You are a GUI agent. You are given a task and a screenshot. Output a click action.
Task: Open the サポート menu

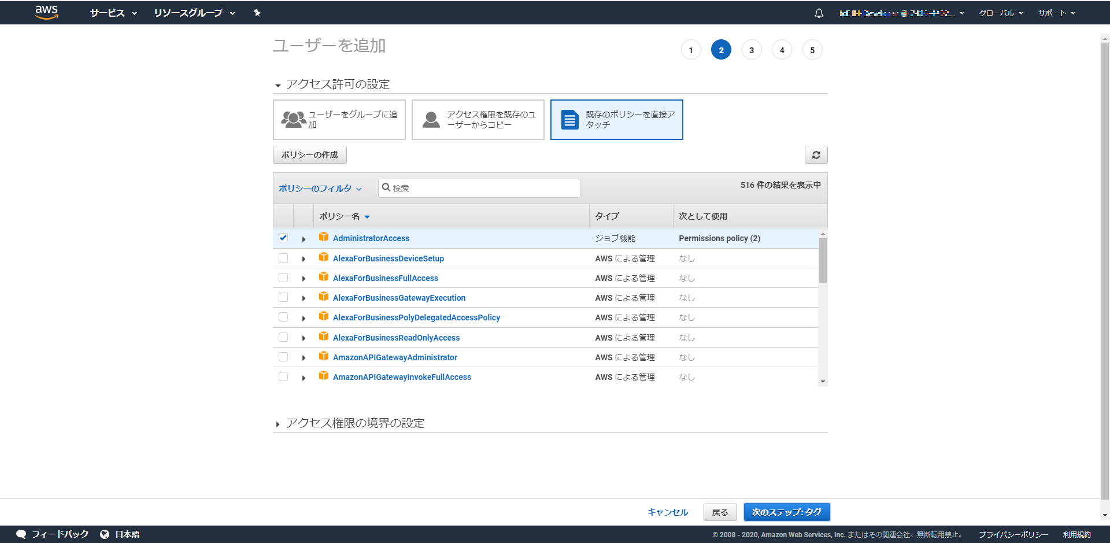(1056, 13)
